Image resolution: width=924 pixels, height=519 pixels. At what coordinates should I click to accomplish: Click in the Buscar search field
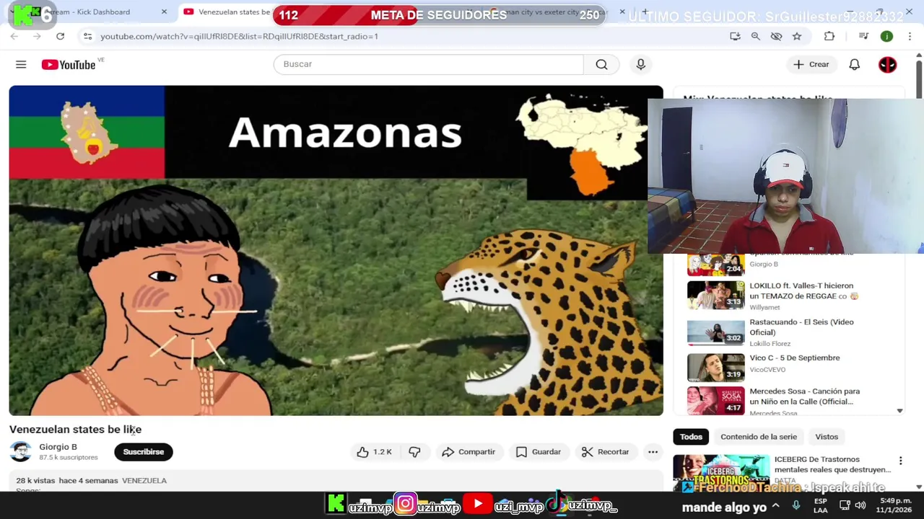(x=429, y=64)
